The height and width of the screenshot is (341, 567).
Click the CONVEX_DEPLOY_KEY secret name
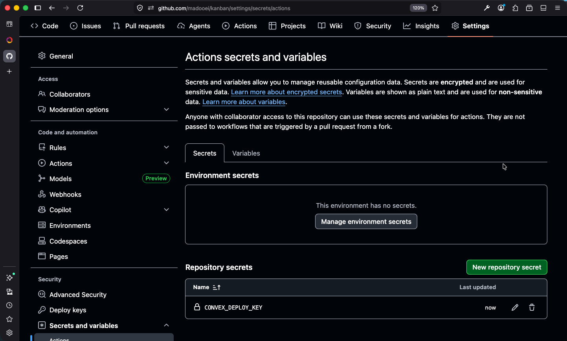pos(233,308)
